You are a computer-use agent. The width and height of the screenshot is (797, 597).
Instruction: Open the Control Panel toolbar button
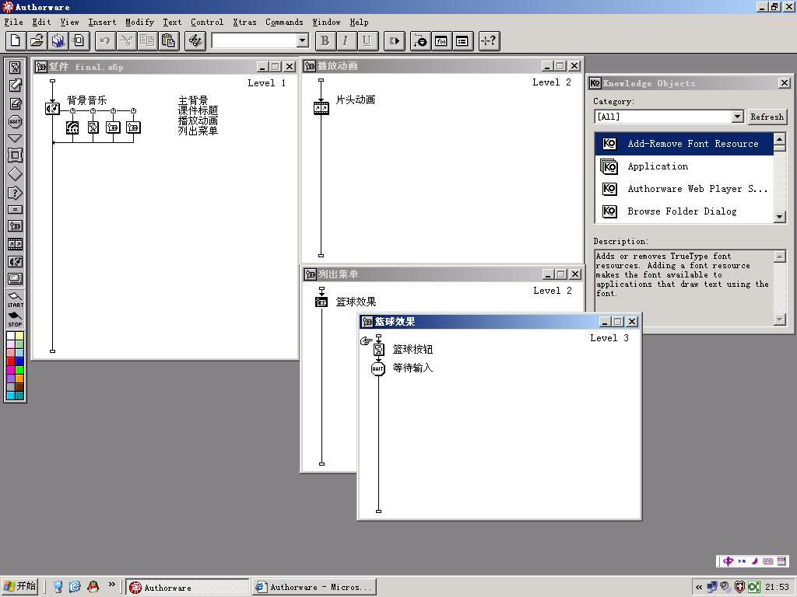[x=420, y=40]
